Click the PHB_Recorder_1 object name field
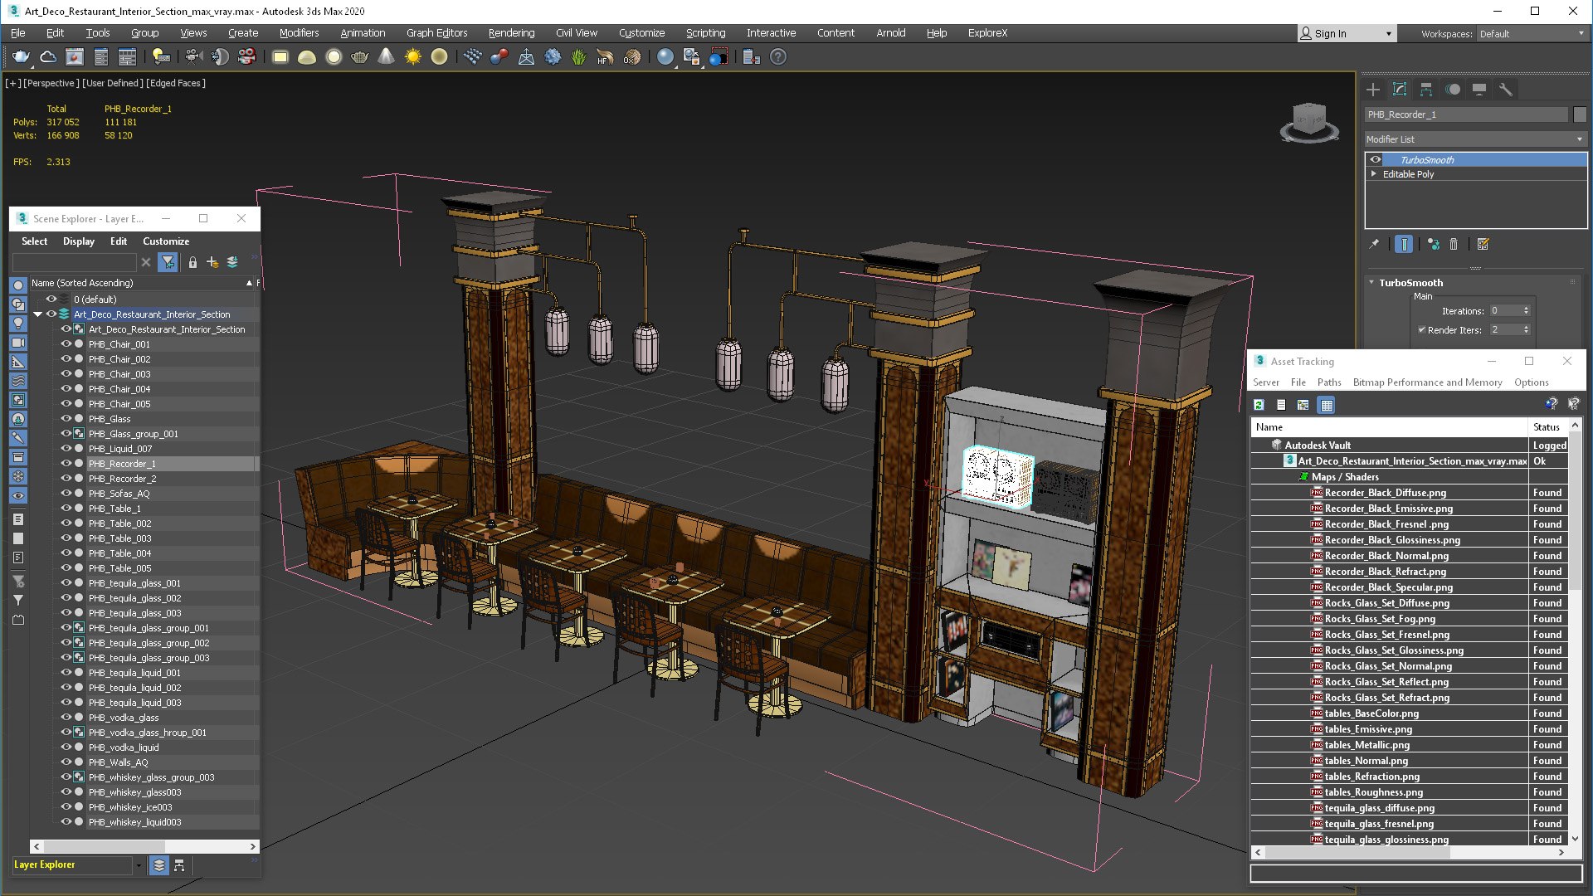The height and width of the screenshot is (896, 1593). click(x=1466, y=114)
